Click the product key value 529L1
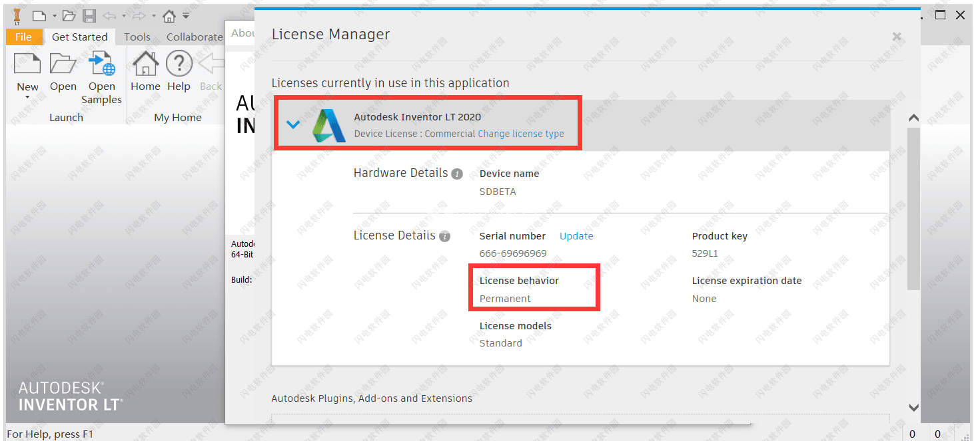 (705, 253)
